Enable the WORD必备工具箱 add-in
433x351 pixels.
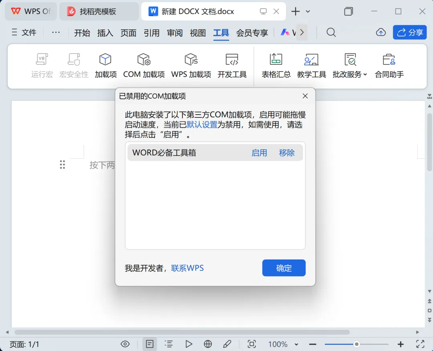(259, 153)
